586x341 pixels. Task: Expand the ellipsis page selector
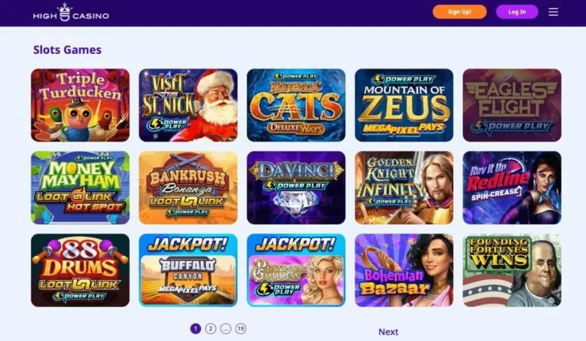pyautogui.click(x=226, y=329)
